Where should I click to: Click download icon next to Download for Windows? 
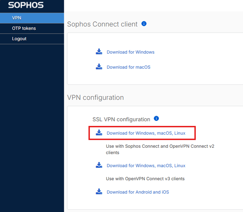(x=99, y=52)
